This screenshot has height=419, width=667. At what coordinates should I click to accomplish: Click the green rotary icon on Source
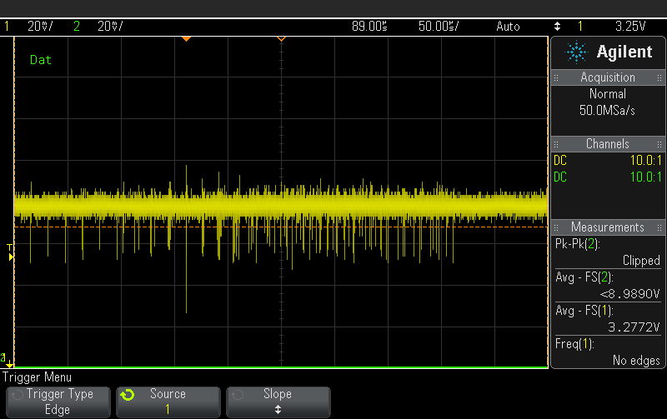pyautogui.click(x=127, y=395)
